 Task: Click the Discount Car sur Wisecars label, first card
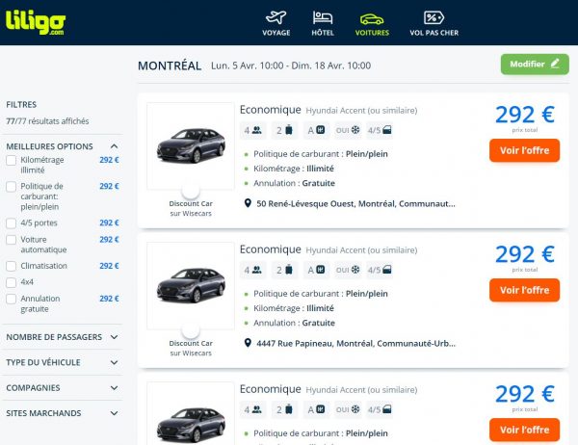point(191,208)
